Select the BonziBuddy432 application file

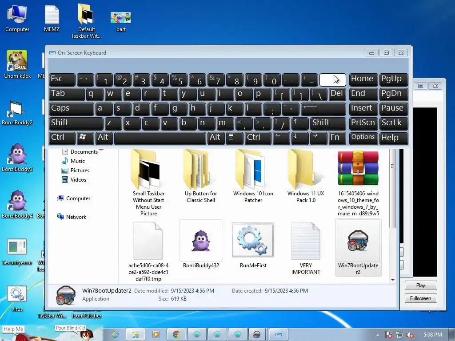(201, 244)
